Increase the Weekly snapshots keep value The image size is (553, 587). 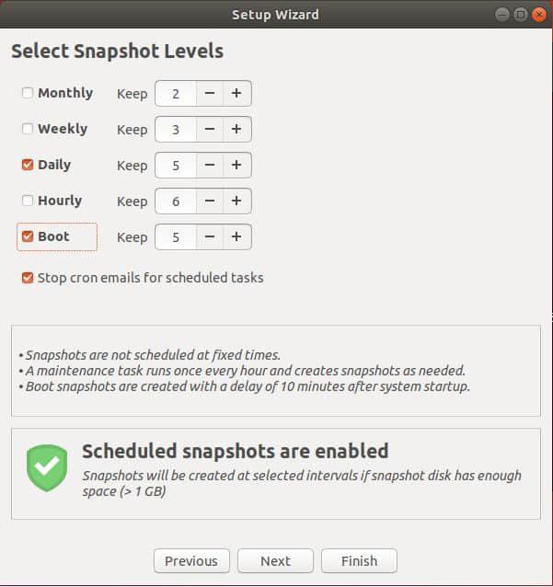pyautogui.click(x=236, y=129)
